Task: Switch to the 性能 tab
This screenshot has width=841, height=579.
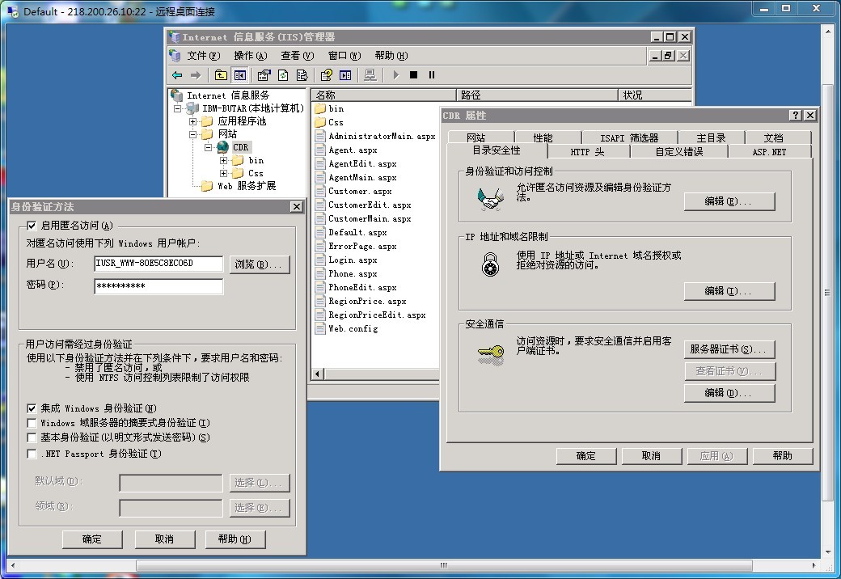Action: tap(543, 137)
